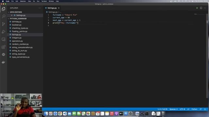The width and height of the screenshot is (209, 117).
Task: Open the Selection menu
Action: coord(23,1)
